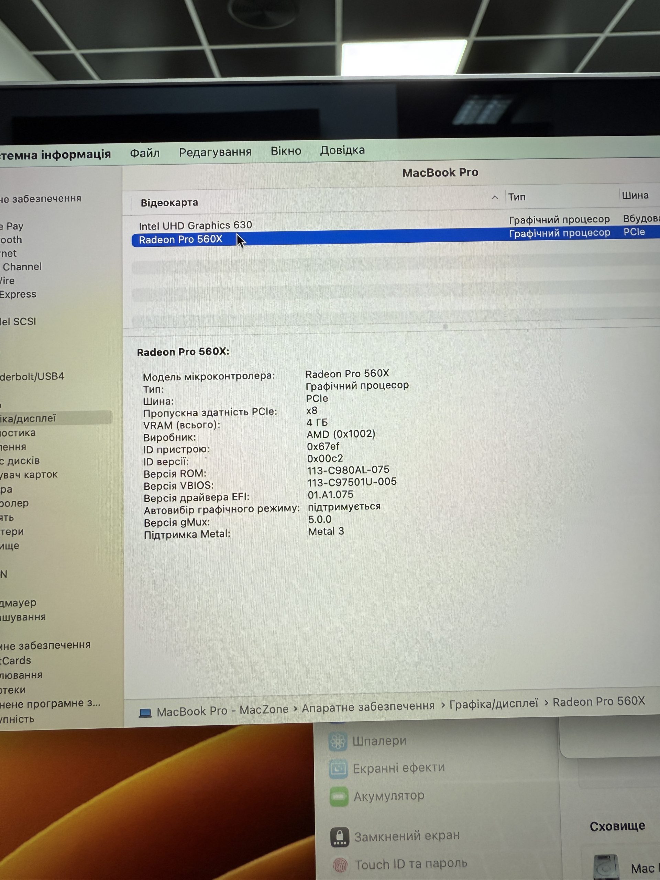Select the запис дисків sidebar item
The width and height of the screenshot is (660, 880).
20,461
